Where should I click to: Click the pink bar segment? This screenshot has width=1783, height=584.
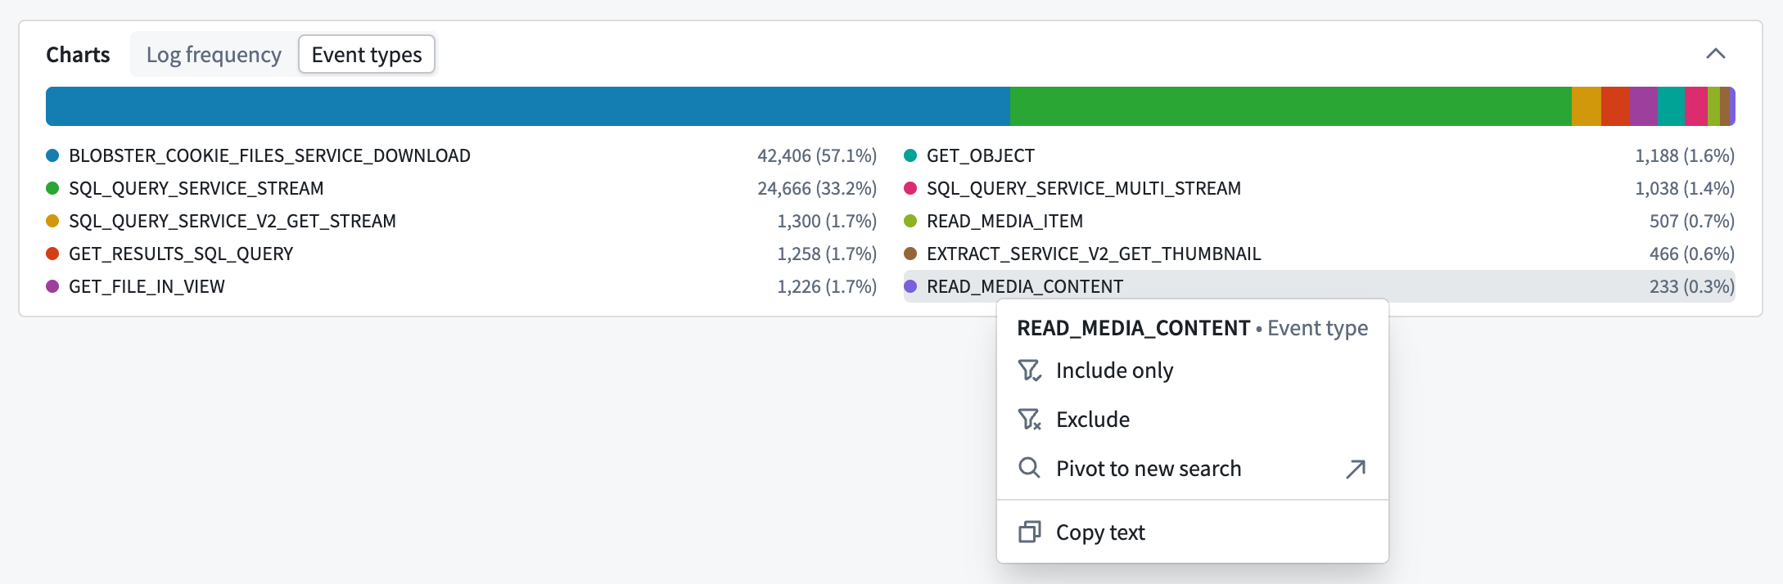[x=1696, y=106]
